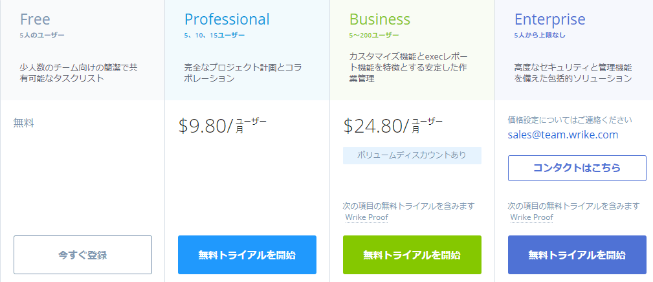653x282 pixels.
Task: Start the green Business free trial button
Action: click(412, 255)
